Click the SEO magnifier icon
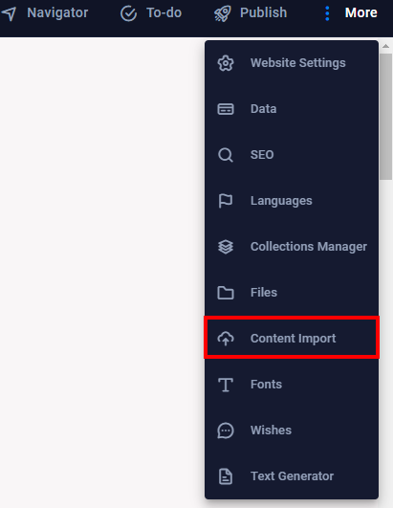 pyautogui.click(x=226, y=155)
